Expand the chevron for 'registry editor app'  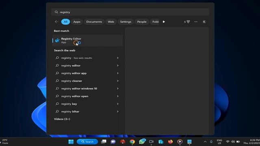point(118,73)
